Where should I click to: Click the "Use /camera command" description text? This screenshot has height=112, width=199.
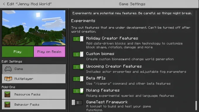pos(128,84)
